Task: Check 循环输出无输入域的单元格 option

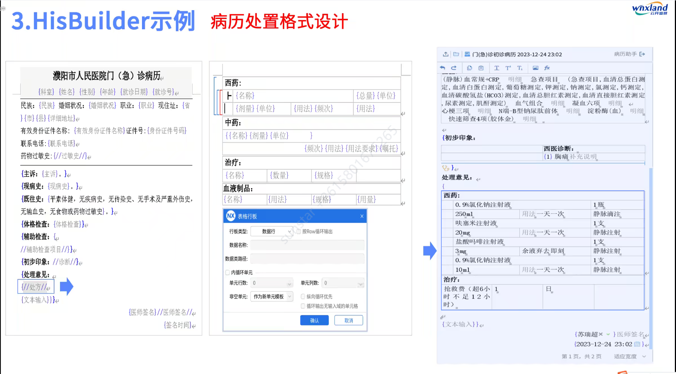Action: (303, 306)
